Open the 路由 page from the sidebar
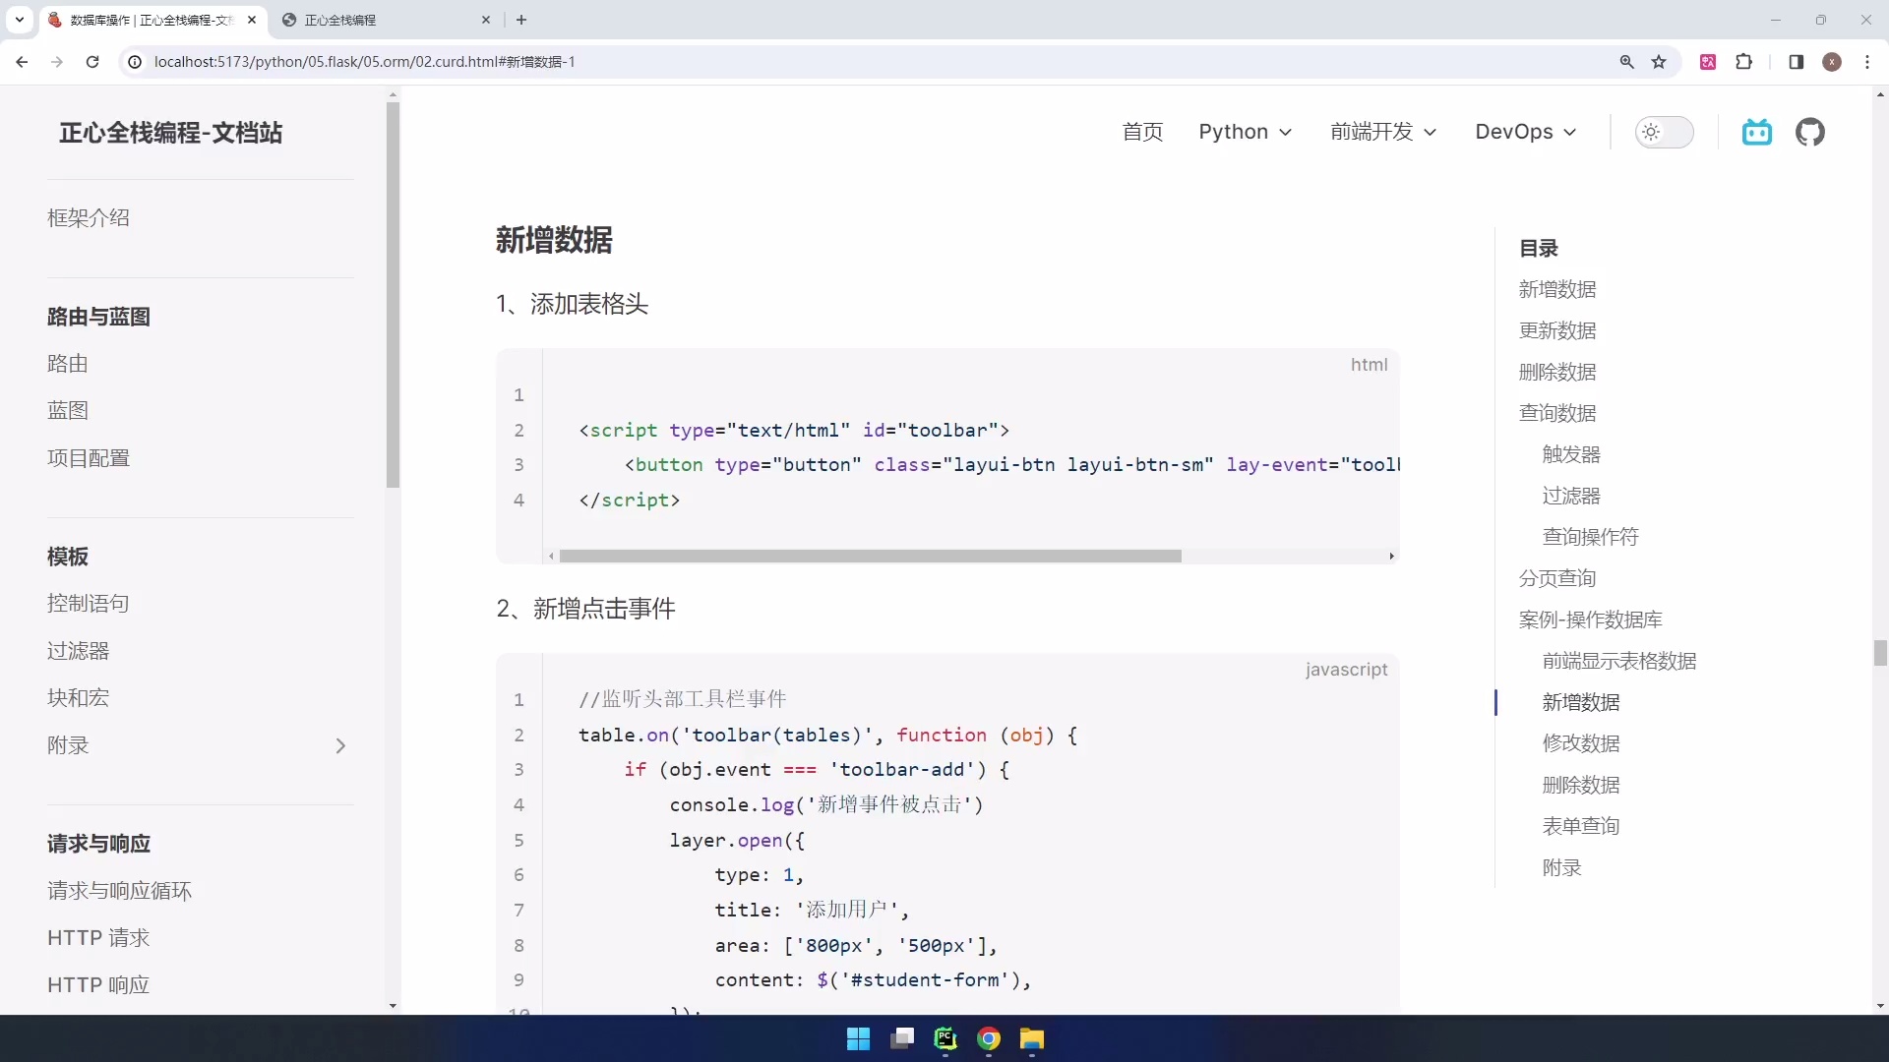The height and width of the screenshot is (1062, 1889). pos(67,364)
